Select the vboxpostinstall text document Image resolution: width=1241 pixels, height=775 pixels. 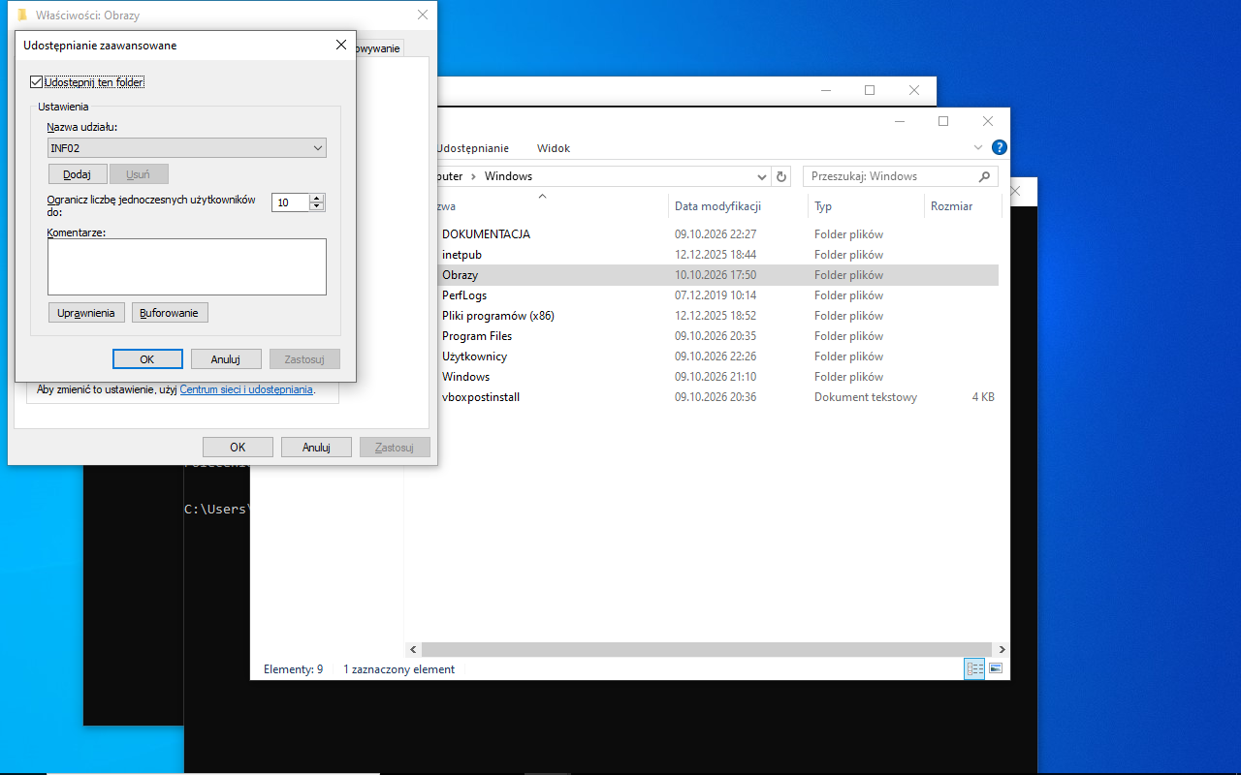[x=481, y=397]
